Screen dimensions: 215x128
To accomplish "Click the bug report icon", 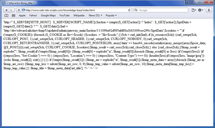I will click(209, 10).
